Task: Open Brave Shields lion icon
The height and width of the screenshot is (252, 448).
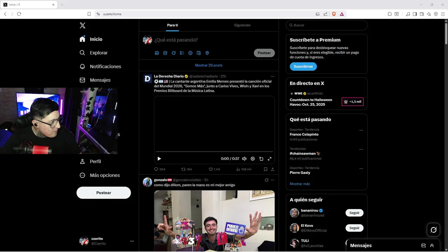Action: 334,14
